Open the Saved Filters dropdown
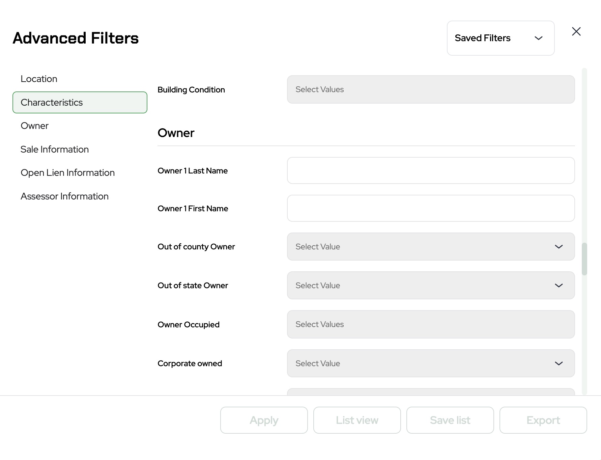Image resolution: width=601 pixels, height=460 pixels. [500, 38]
